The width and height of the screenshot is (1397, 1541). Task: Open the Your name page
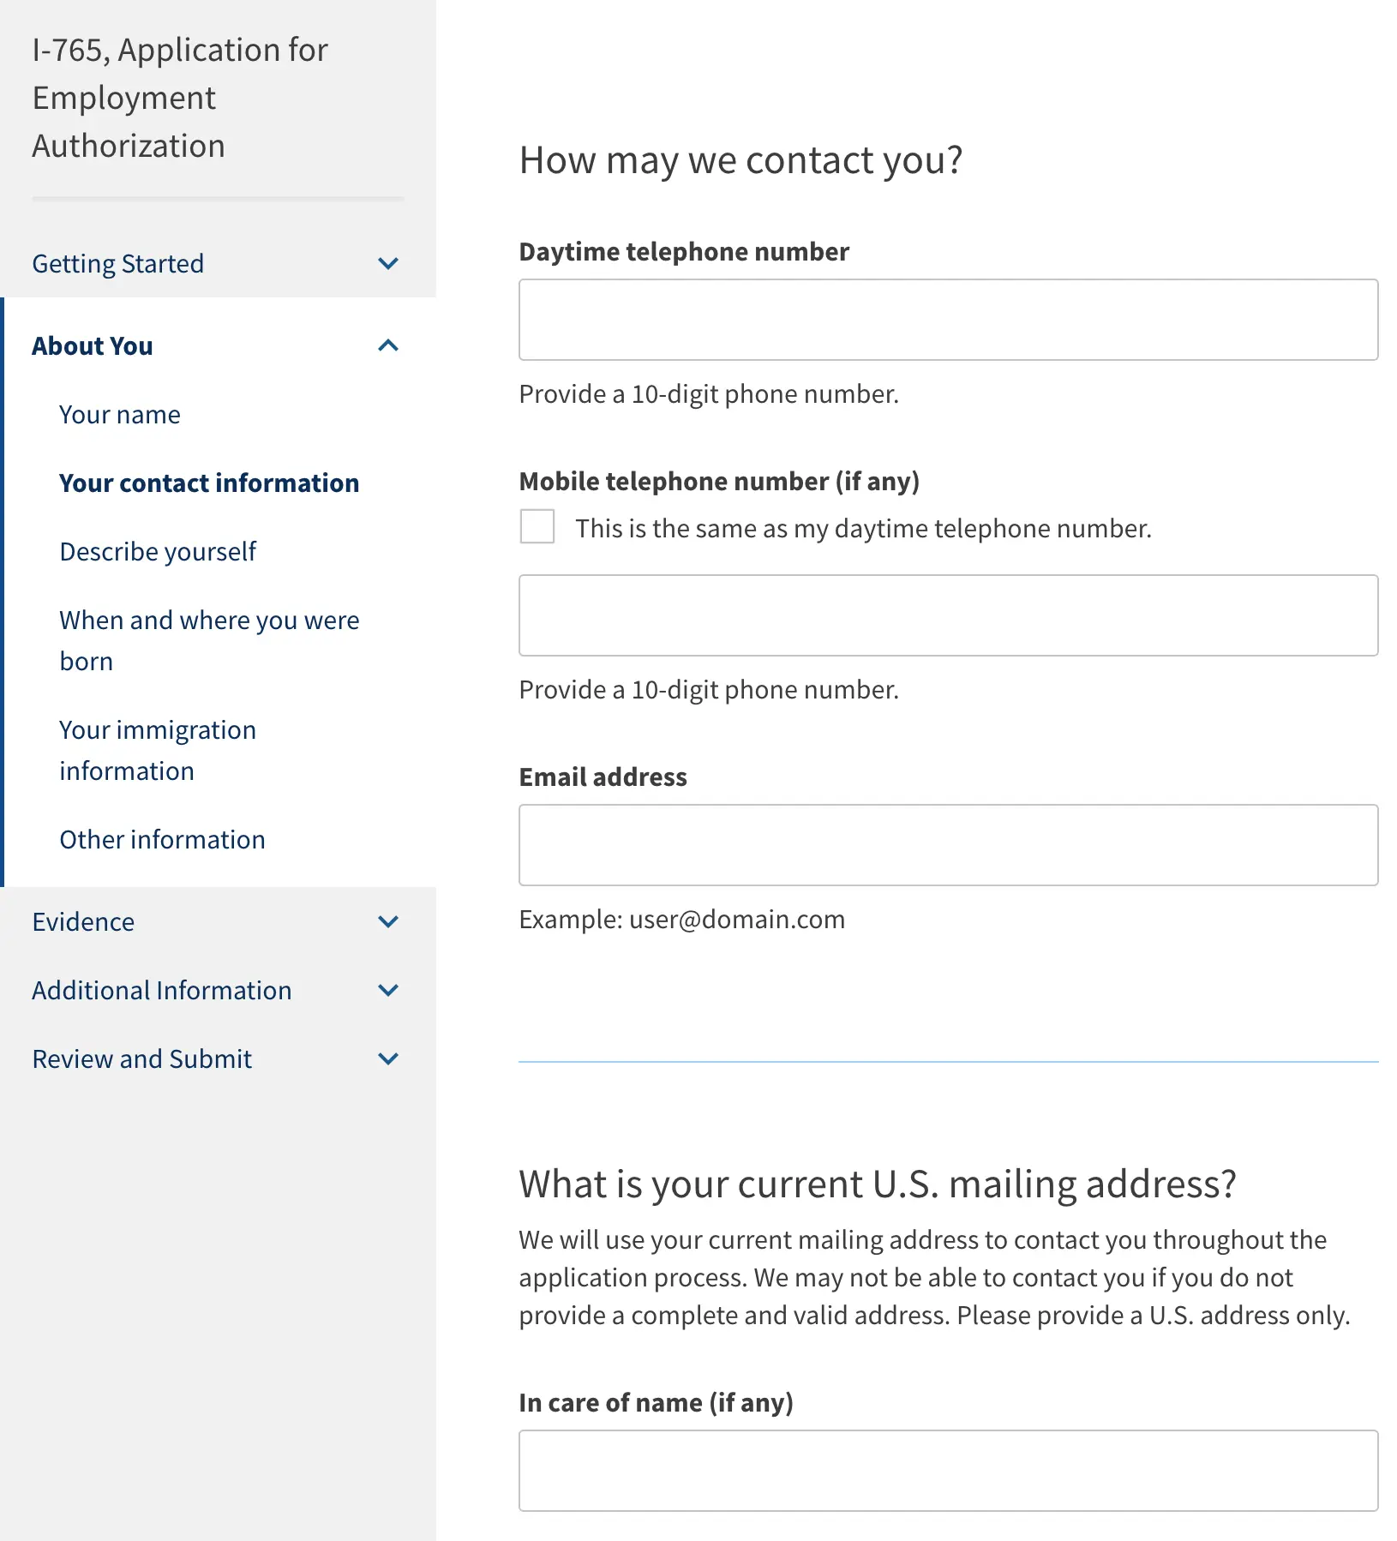click(x=120, y=415)
